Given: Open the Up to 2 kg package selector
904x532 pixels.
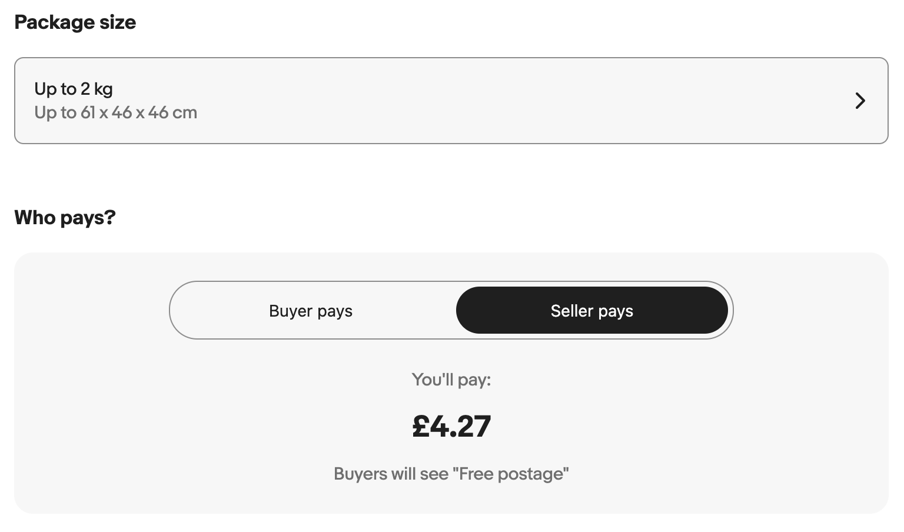Looking at the screenshot, I should [451, 101].
